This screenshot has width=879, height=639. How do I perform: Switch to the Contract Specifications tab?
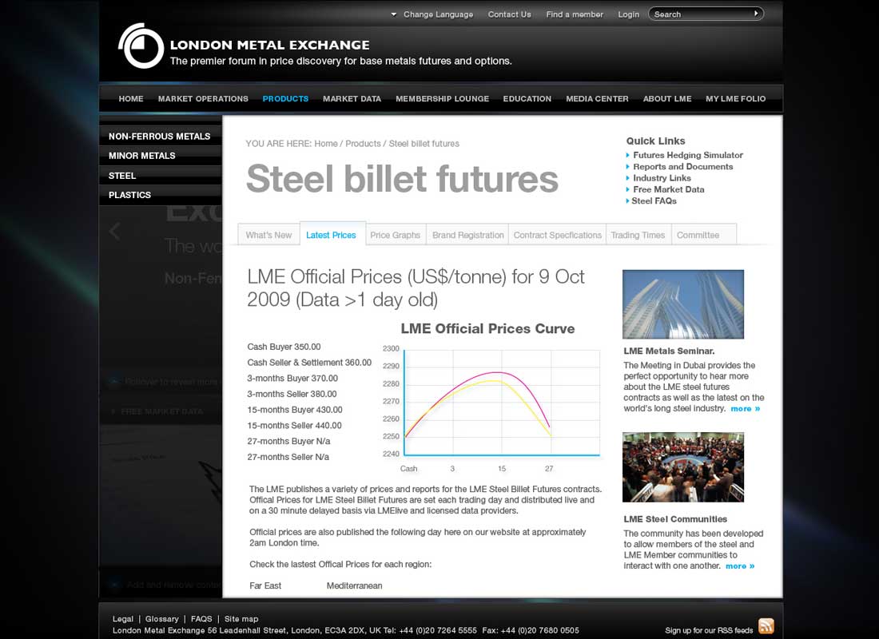coord(558,235)
